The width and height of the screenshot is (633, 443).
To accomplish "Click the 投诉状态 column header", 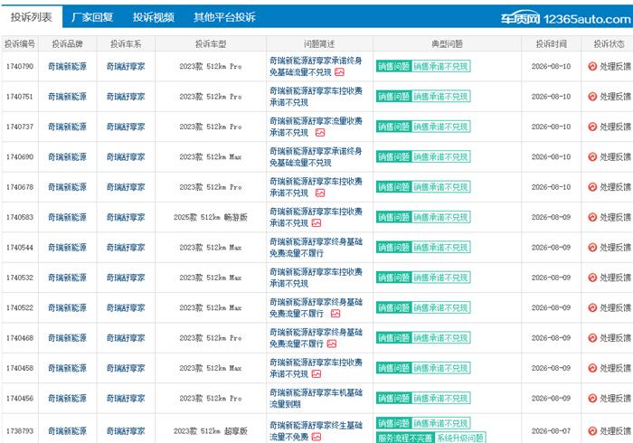I will 609,44.
